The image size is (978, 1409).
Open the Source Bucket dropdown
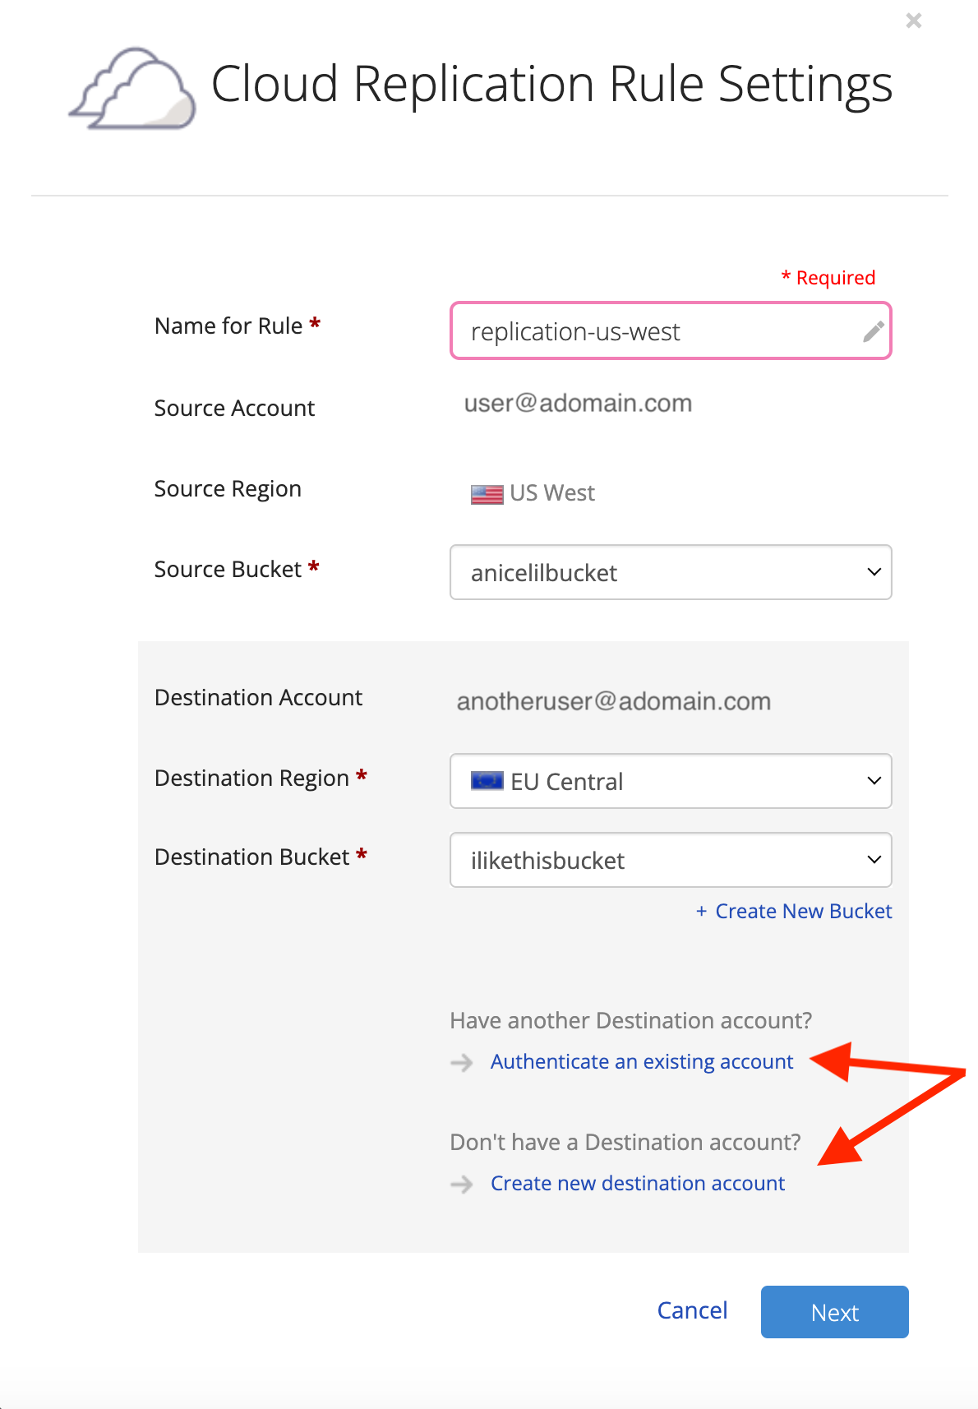tap(671, 572)
